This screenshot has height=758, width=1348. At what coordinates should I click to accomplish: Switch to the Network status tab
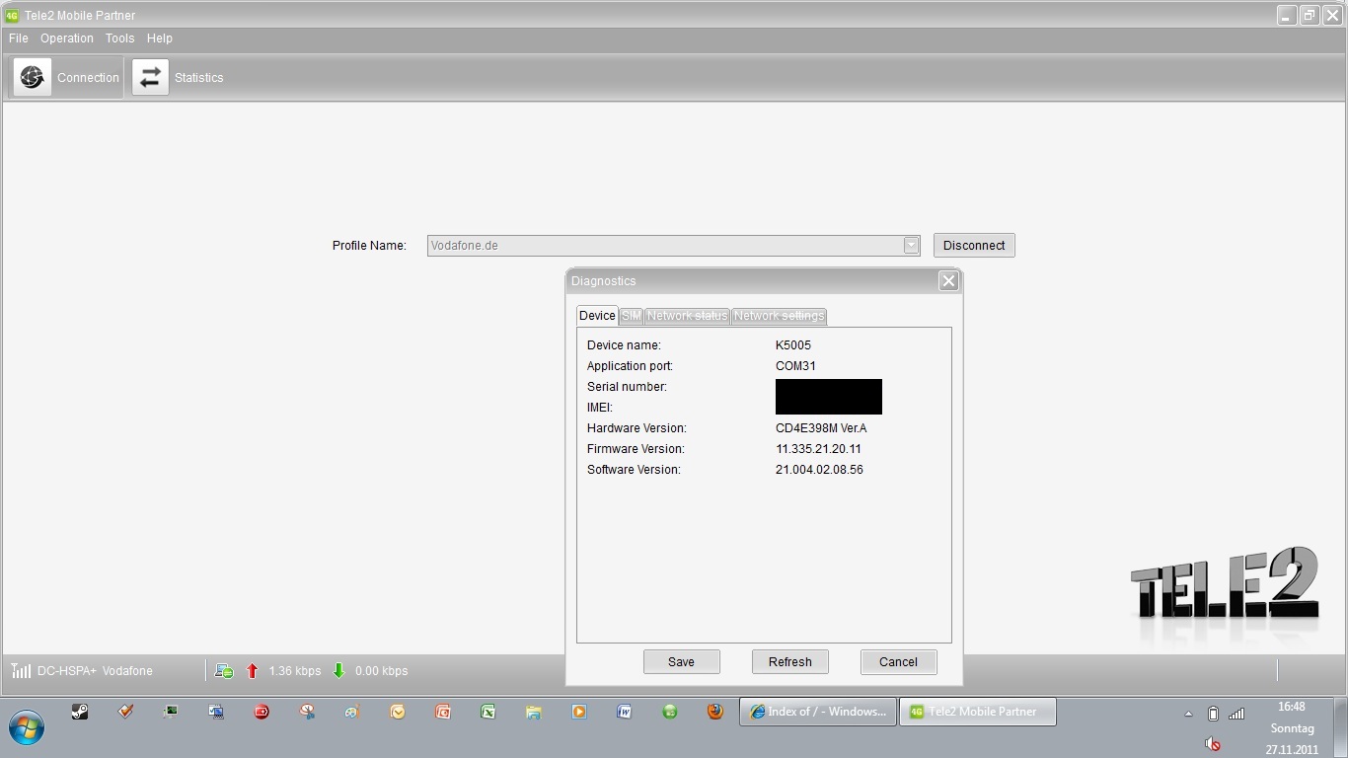coord(687,316)
